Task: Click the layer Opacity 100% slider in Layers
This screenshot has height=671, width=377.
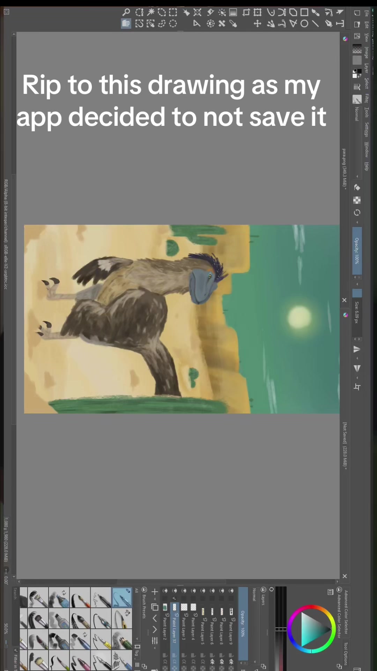Action: [243, 624]
